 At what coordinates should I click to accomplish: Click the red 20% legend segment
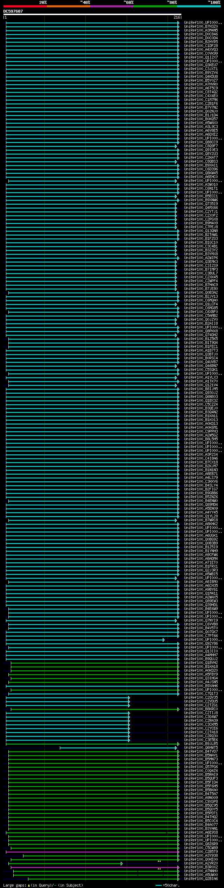[25, 6]
